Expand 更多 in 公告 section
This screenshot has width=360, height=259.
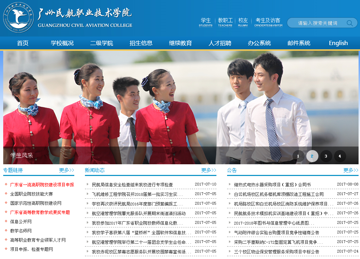(351, 170)
